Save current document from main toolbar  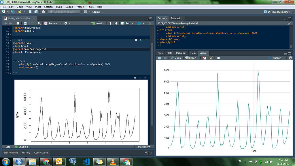(x=30, y=12)
